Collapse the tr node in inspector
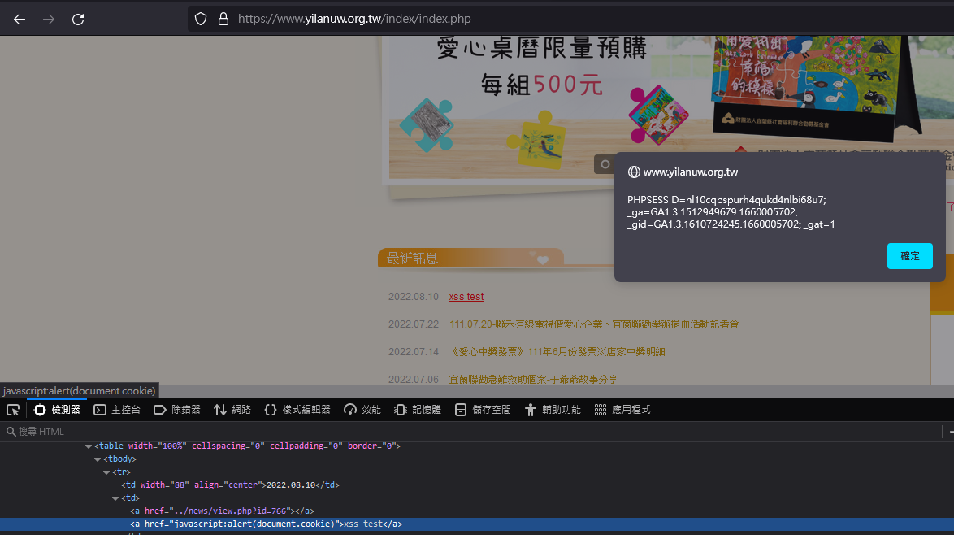 [x=106, y=472]
